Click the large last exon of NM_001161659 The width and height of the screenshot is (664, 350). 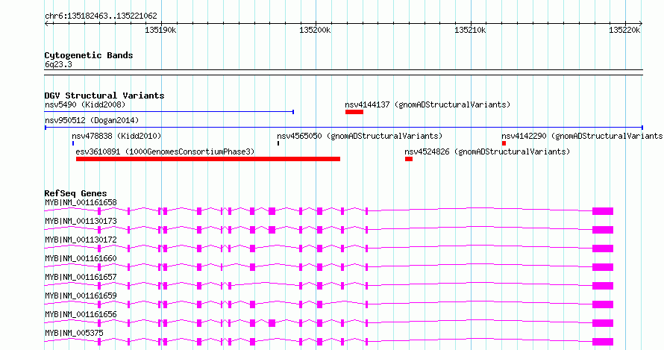603,304
